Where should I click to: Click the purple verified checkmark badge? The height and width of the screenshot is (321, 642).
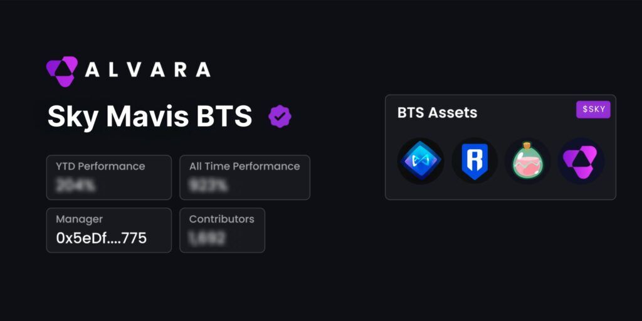(x=280, y=116)
